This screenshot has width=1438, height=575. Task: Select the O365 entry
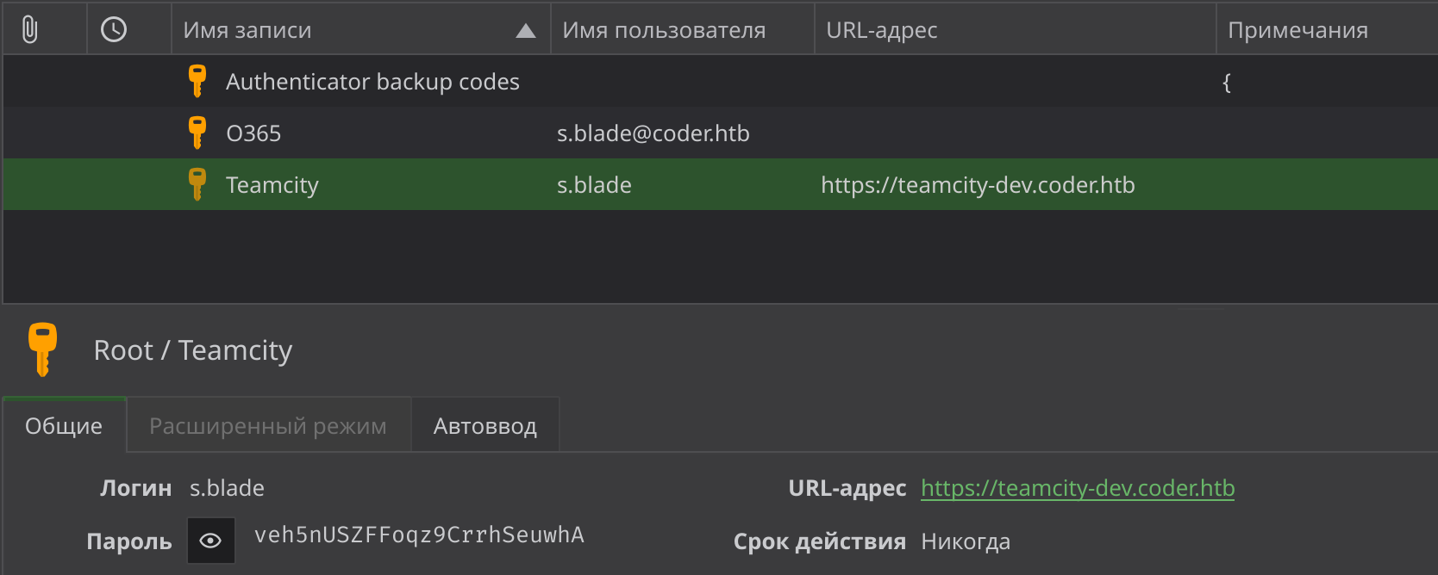point(253,133)
